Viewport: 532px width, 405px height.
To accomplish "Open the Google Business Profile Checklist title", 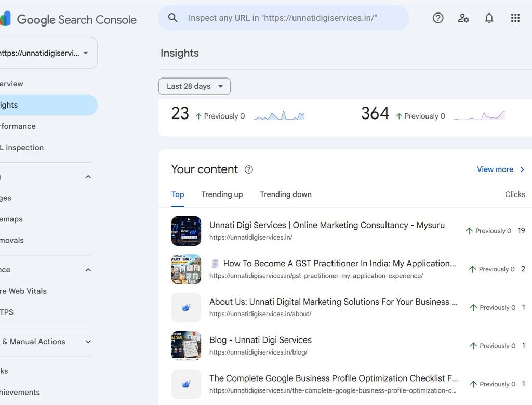I will click(x=334, y=378).
